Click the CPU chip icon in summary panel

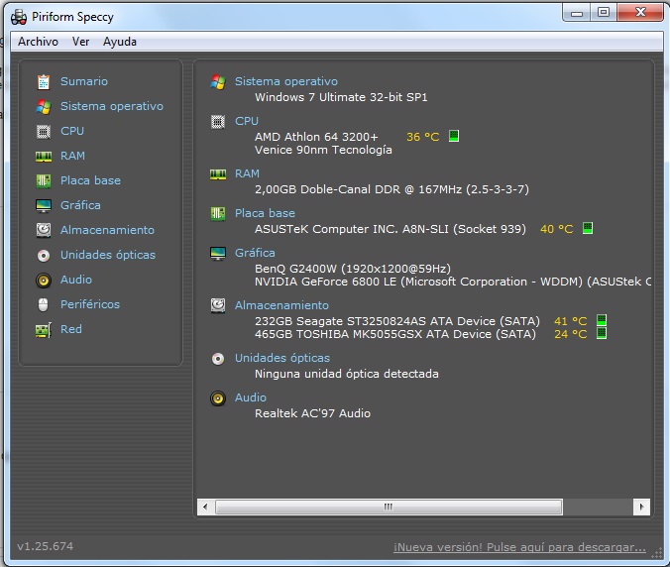[218, 122]
